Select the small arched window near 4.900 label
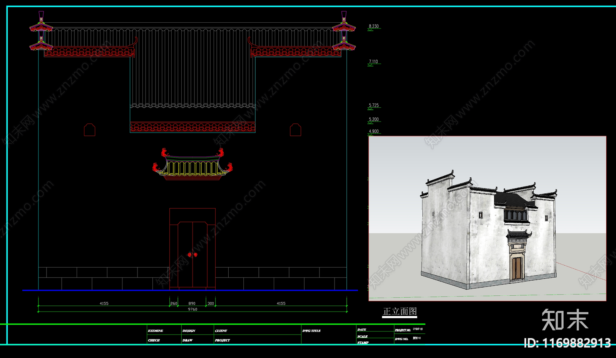The height and width of the screenshot is (358, 616). [295, 130]
